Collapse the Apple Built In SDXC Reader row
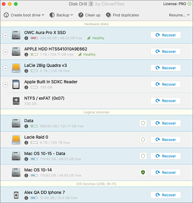 click(x=5, y=85)
